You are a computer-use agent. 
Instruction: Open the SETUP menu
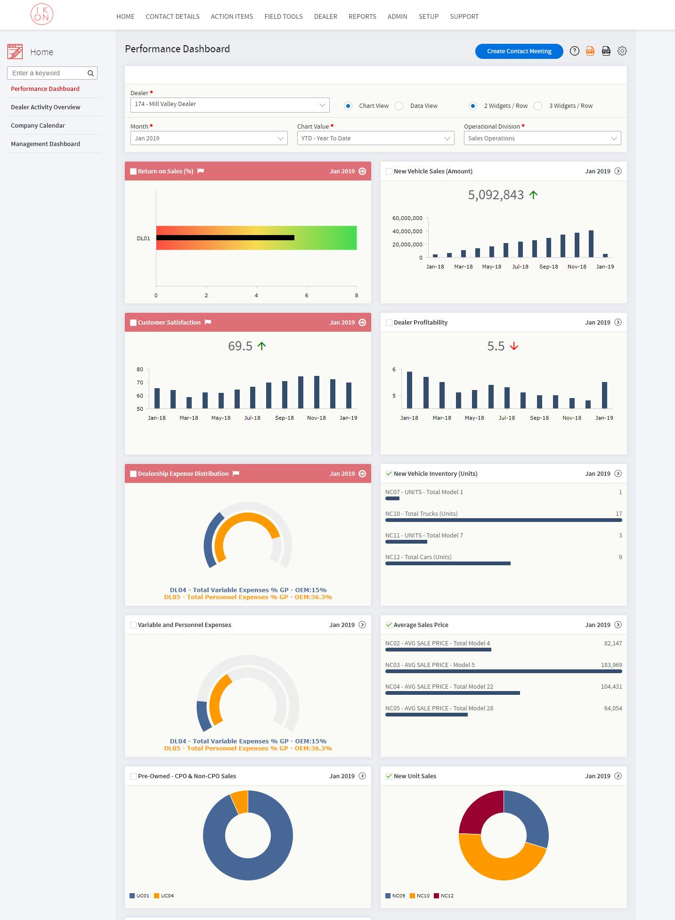tap(429, 16)
